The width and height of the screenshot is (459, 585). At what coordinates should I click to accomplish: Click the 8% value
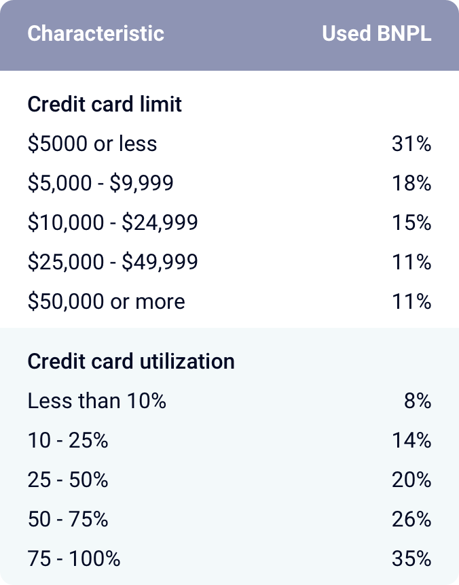418,401
